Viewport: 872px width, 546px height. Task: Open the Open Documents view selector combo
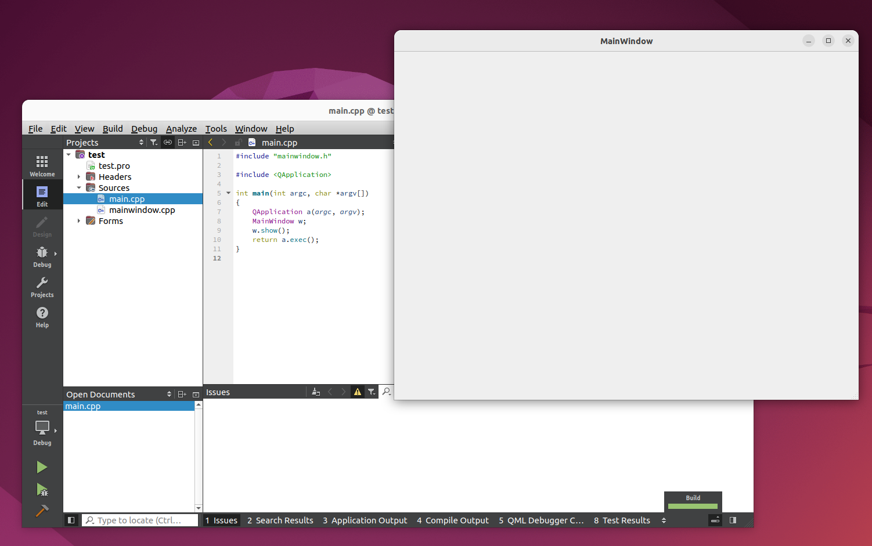[119, 394]
